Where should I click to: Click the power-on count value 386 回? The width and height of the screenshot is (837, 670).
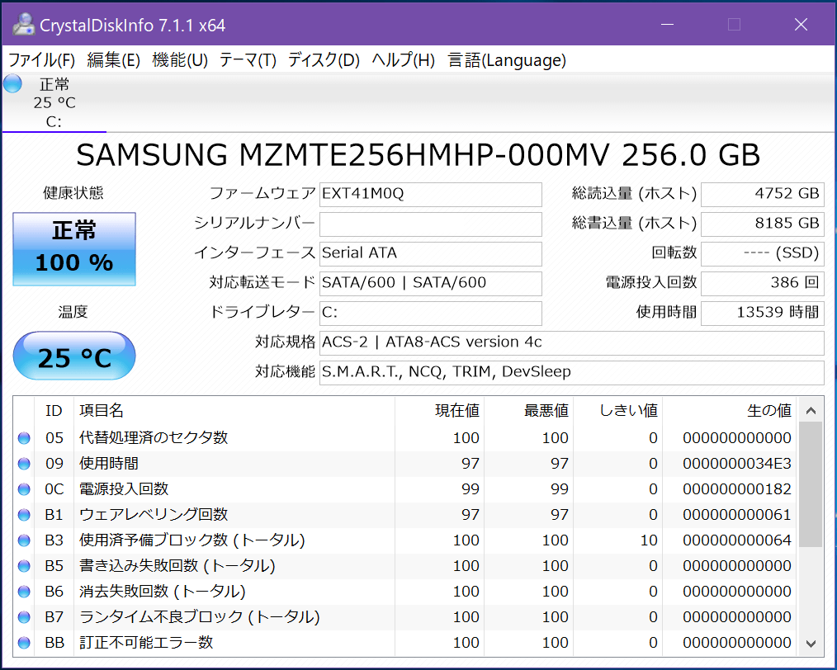point(762,283)
